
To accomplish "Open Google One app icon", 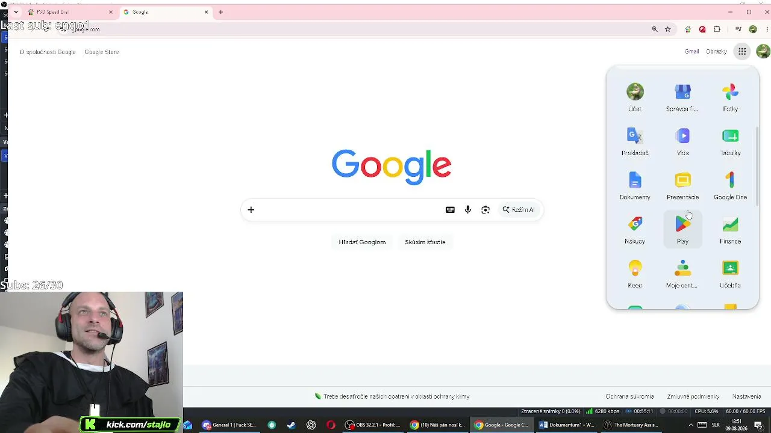I will click(730, 186).
